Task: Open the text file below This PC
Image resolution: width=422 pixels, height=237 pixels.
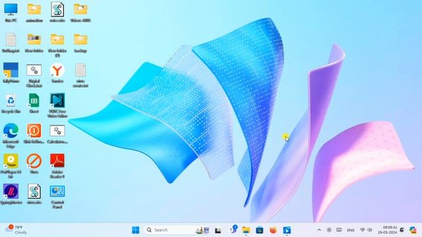Action: click(x=11, y=42)
